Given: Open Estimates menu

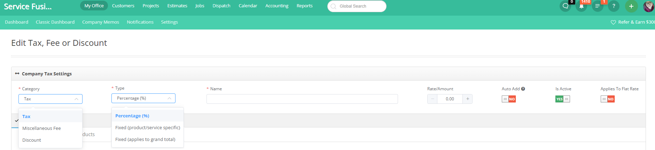Looking at the screenshot, I should pos(177,6).
